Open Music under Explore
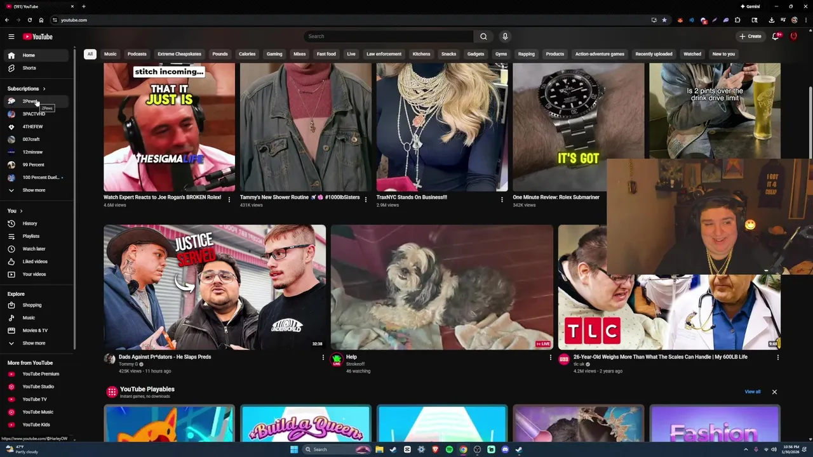813x457 pixels. [37, 317]
